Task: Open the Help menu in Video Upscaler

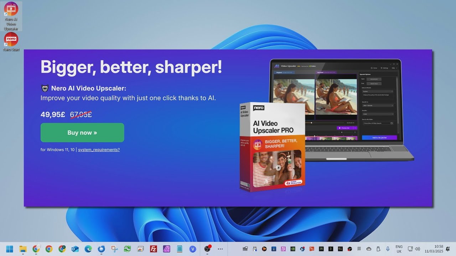Action: [393, 68]
